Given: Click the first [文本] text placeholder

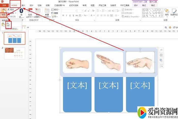Looking at the screenshot, I should pyautogui.click(x=77, y=85).
